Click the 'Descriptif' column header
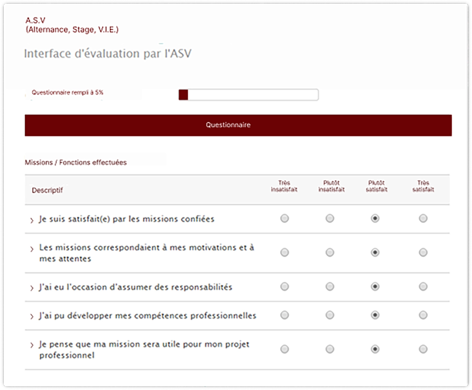472x390 pixels. tap(48, 190)
